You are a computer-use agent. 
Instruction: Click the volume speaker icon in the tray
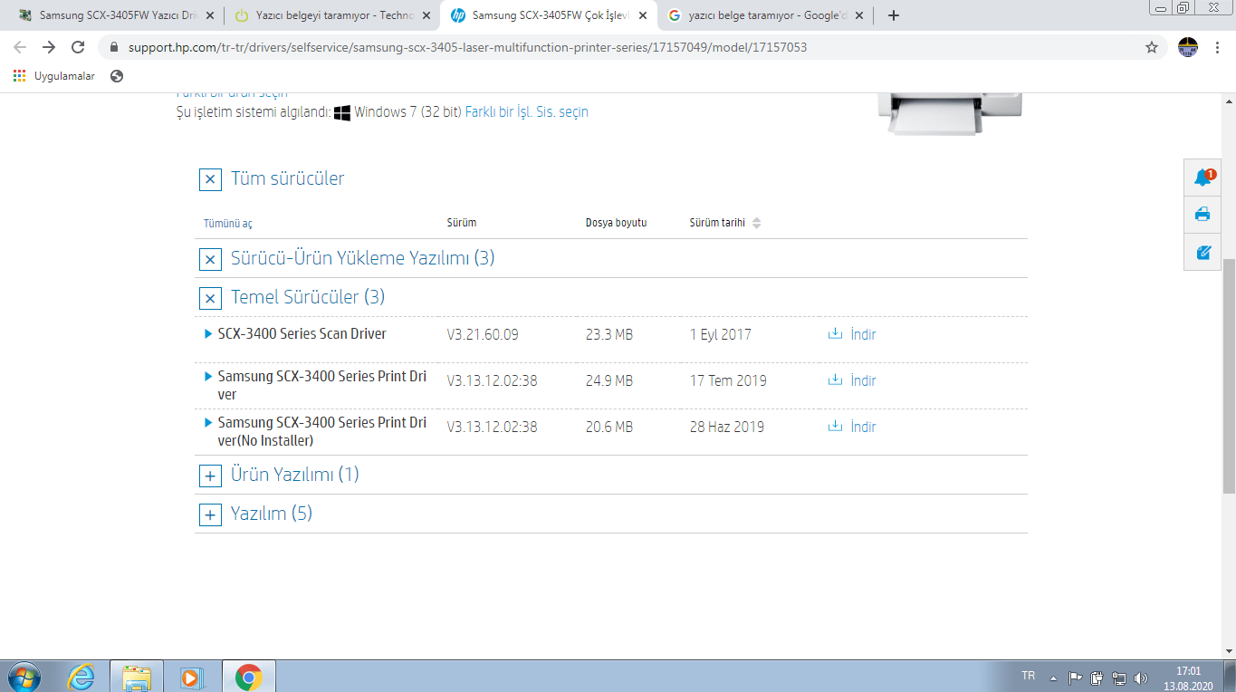[x=1140, y=678]
